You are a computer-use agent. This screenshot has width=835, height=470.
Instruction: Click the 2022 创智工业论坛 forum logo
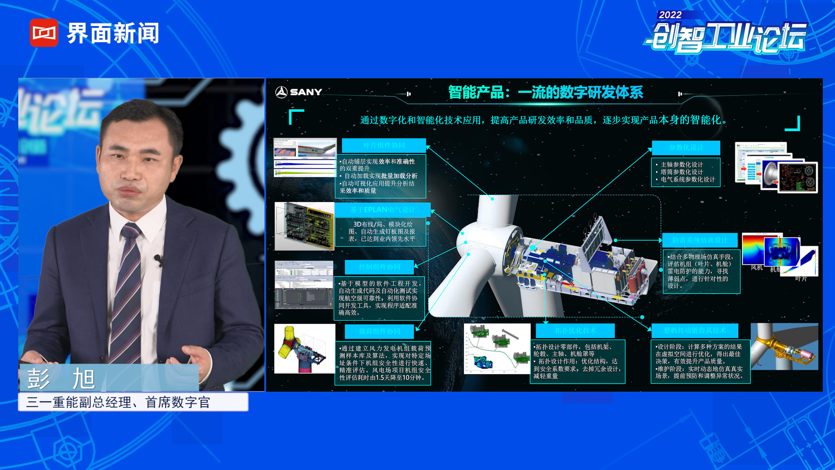726,34
